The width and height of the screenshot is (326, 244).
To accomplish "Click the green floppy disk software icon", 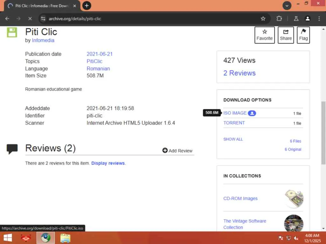I will 12,32.
